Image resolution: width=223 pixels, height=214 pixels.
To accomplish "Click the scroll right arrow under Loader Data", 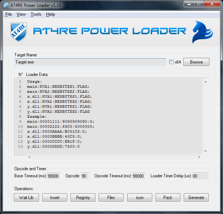I will (199, 157).
